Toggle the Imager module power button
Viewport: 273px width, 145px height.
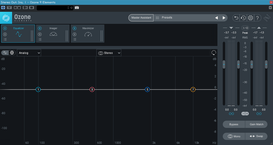(x=40, y=28)
